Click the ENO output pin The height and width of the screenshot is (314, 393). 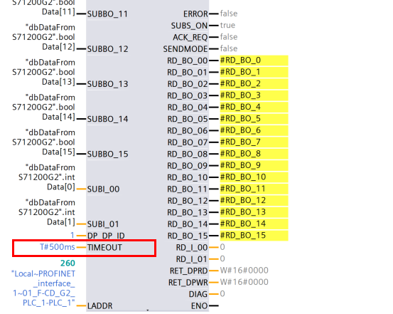199,306
